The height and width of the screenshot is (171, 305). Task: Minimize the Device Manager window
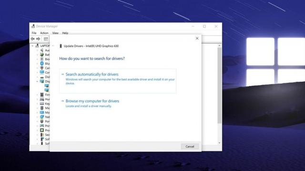click(x=193, y=26)
